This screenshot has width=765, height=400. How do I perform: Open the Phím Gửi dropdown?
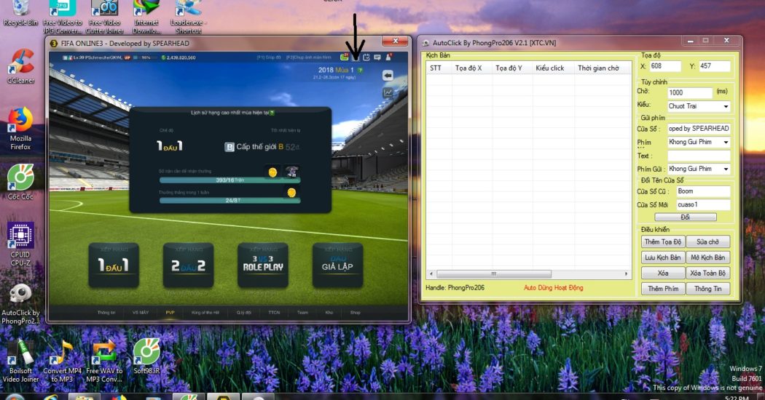click(x=698, y=169)
